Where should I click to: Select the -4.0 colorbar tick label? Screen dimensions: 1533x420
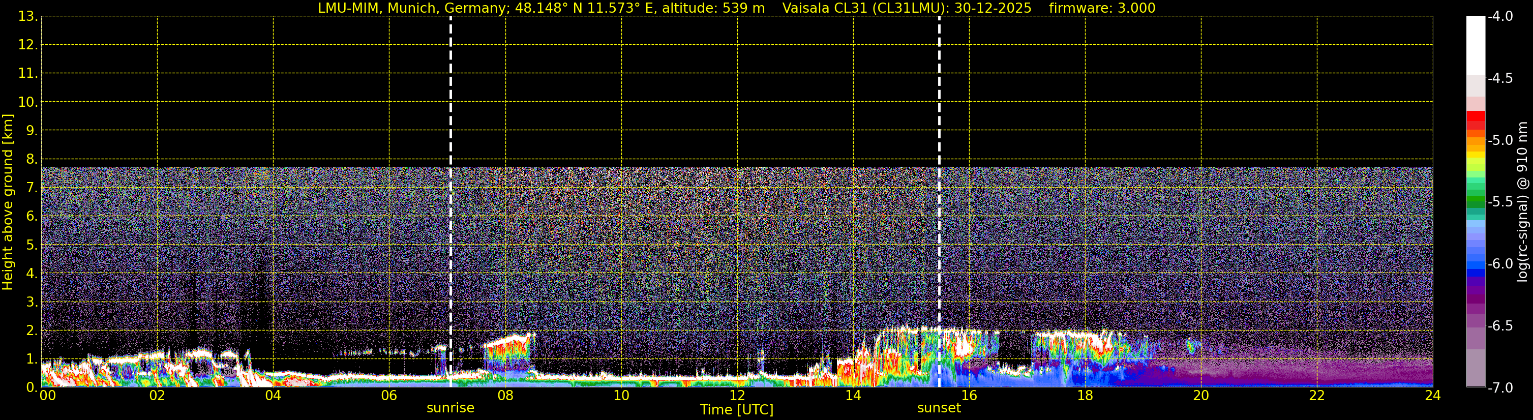[1499, 17]
